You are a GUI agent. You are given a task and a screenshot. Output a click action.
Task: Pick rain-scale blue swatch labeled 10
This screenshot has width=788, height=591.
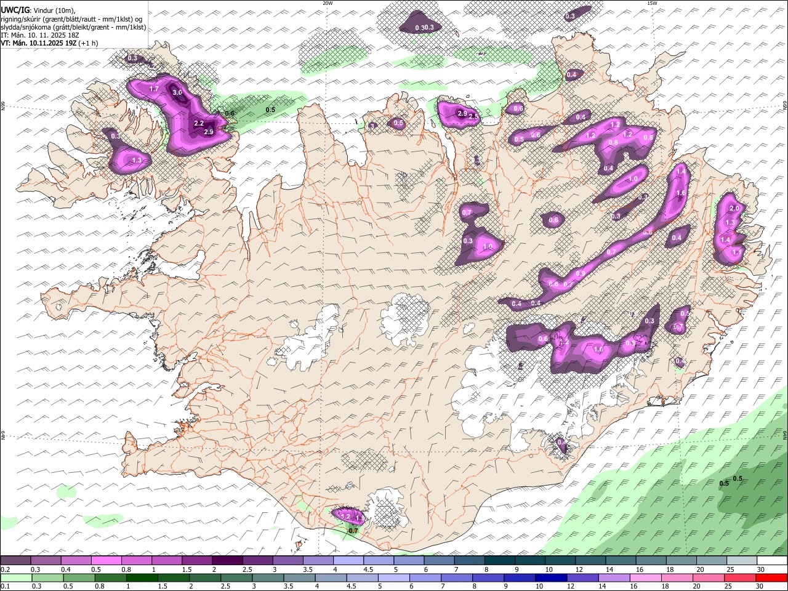coord(551,578)
